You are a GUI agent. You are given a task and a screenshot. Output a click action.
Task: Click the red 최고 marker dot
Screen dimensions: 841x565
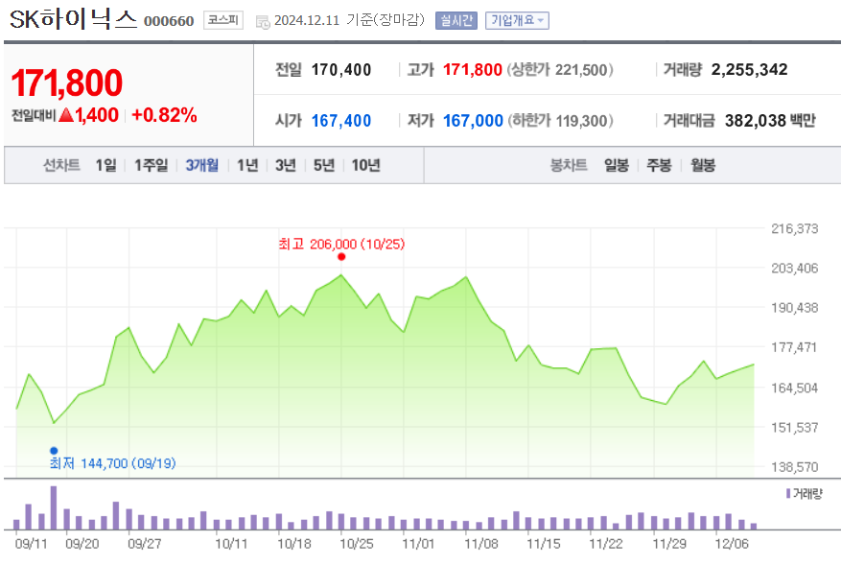coord(341,257)
